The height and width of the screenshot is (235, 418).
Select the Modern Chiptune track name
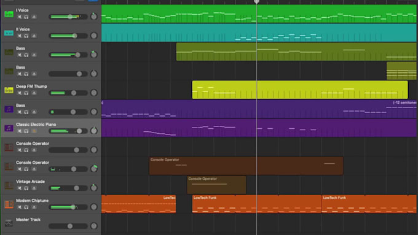32,201
